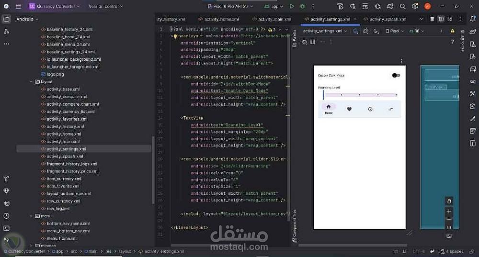Click the Sync Project with Gradle icon

[x=390, y=6]
